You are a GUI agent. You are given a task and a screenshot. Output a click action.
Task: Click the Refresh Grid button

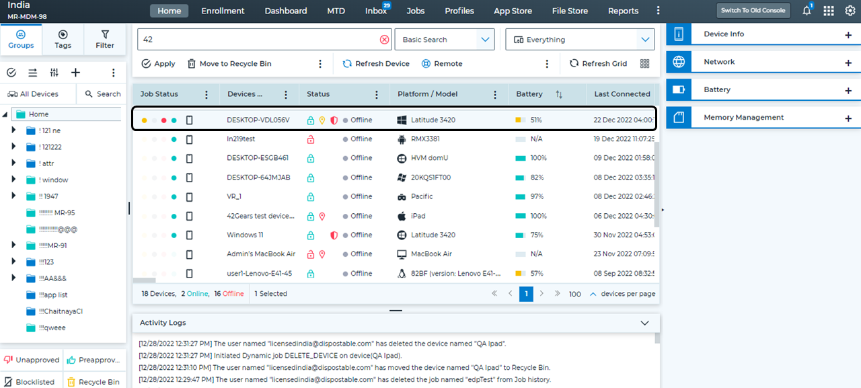pos(598,63)
